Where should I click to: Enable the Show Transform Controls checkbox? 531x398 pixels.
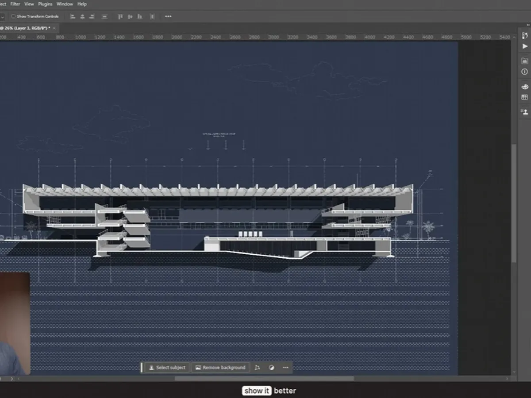pos(13,15)
